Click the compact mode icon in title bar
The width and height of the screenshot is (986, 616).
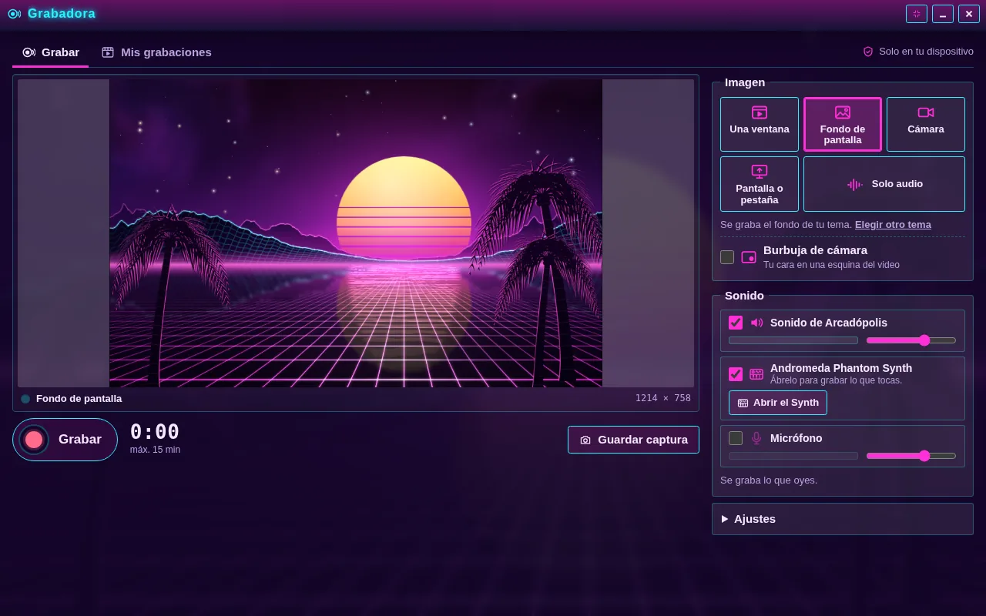[917, 14]
